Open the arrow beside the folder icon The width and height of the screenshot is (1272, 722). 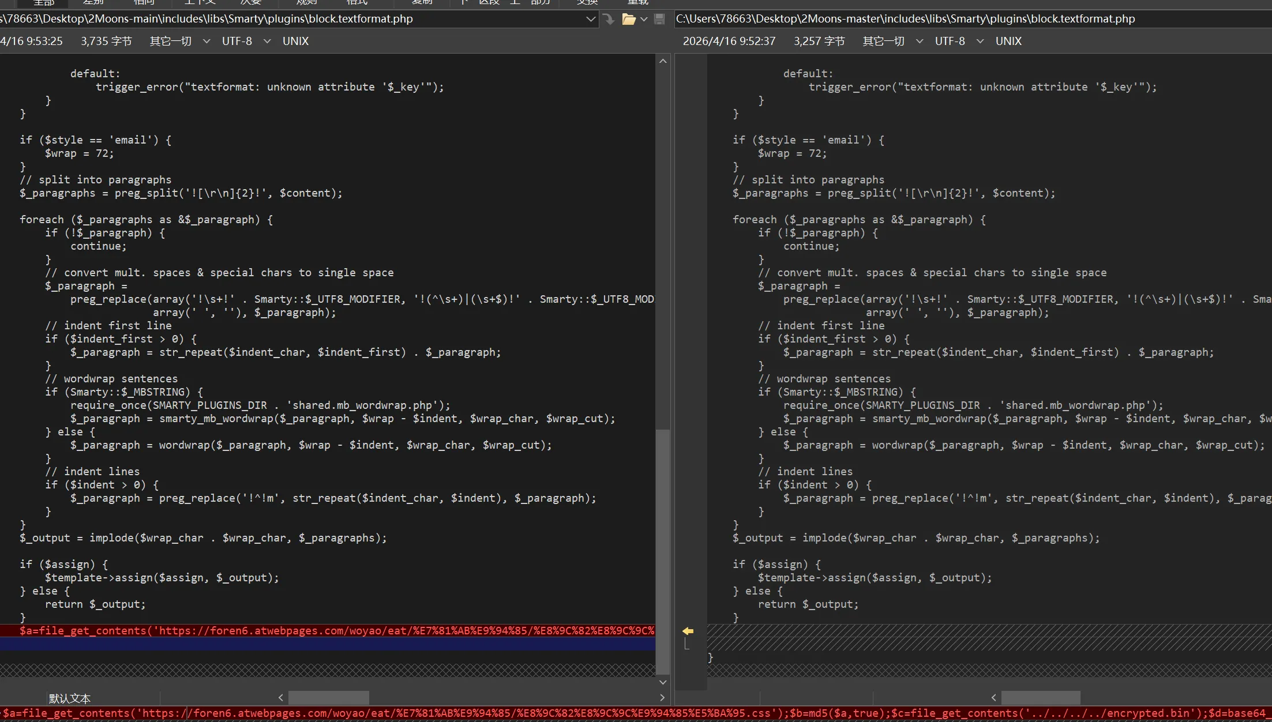pos(644,19)
